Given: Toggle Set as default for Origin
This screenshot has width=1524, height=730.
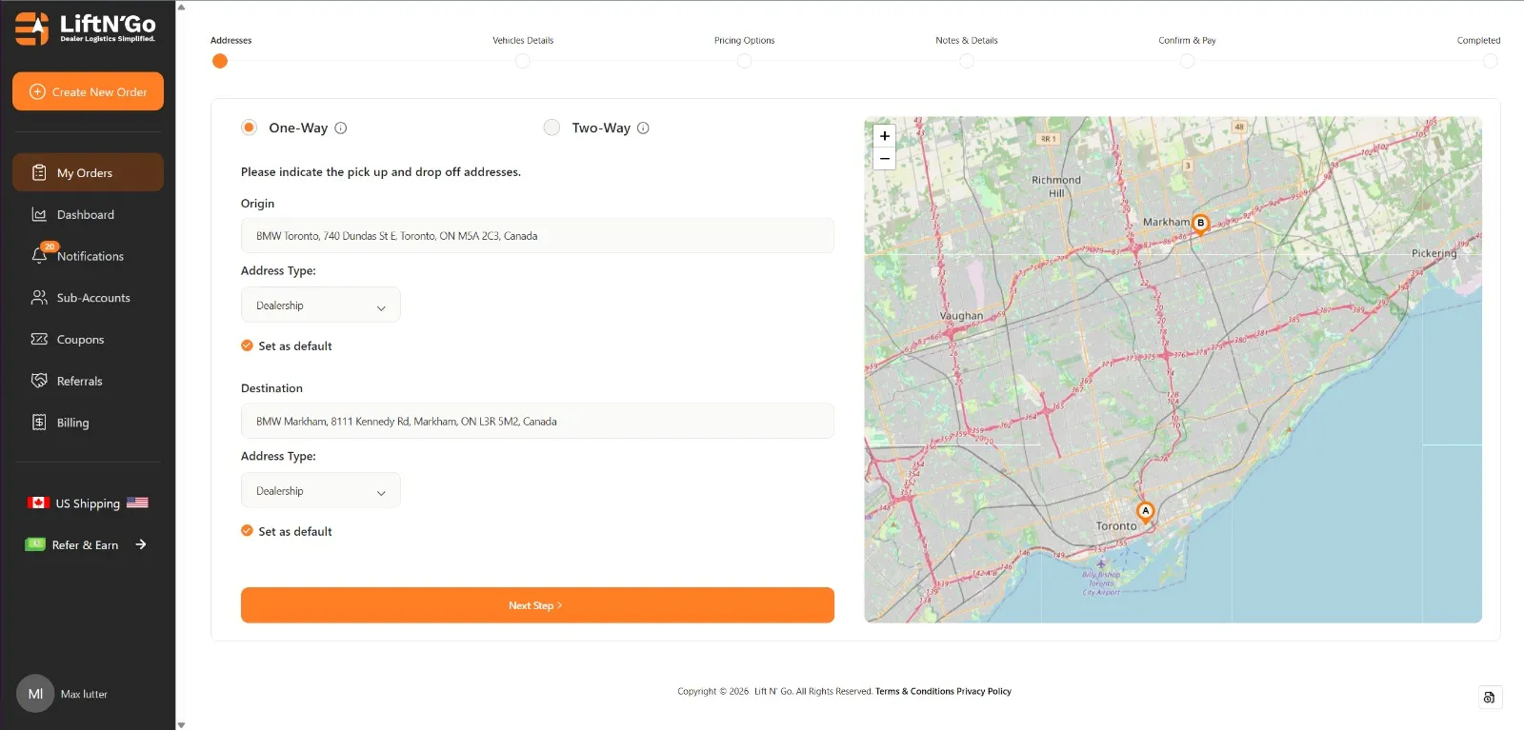Looking at the screenshot, I should click(247, 345).
